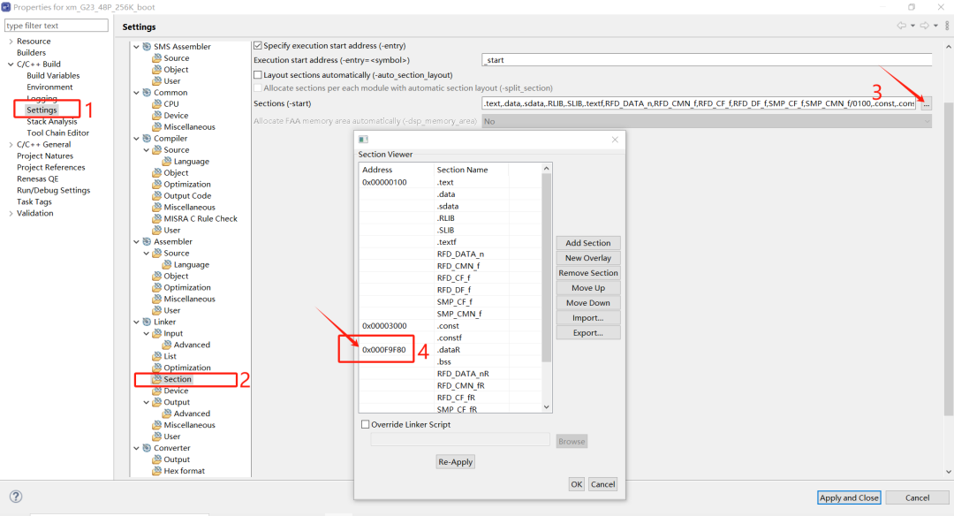The image size is (954, 516).
Task: Open Tool Chain Editor page
Action: point(57,133)
